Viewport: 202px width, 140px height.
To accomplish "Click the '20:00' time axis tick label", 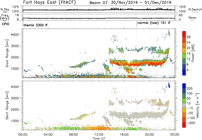I will (x=149, y=135).
